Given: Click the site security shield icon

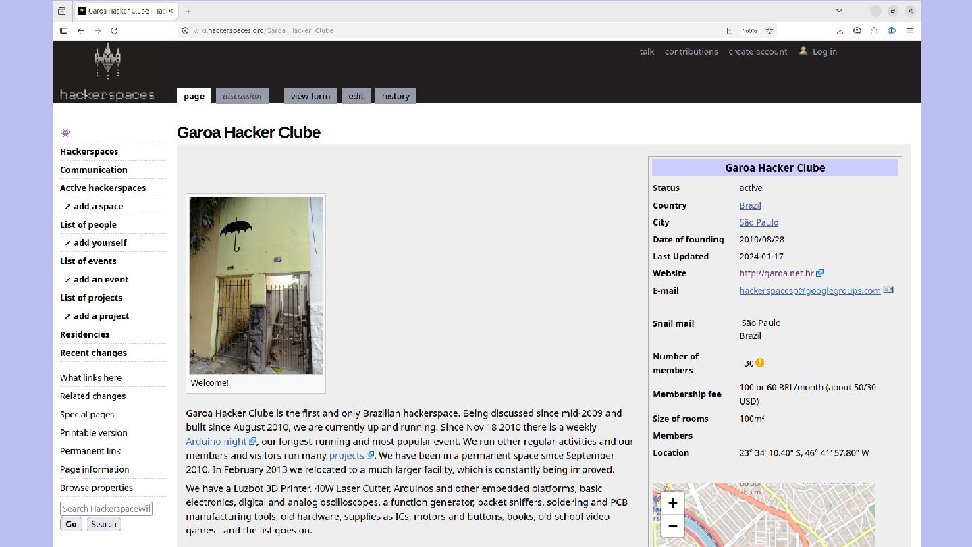Looking at the screenshot, I should pyautogui.click(x=185, y=30).
